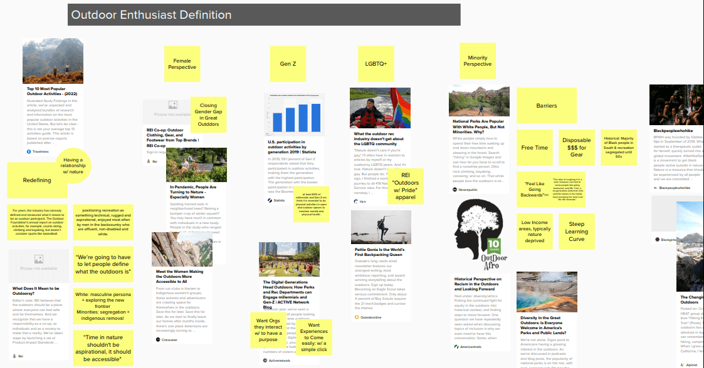Click the Hcn source icon
The image size is (704, 368).
[x=356, y=202]
